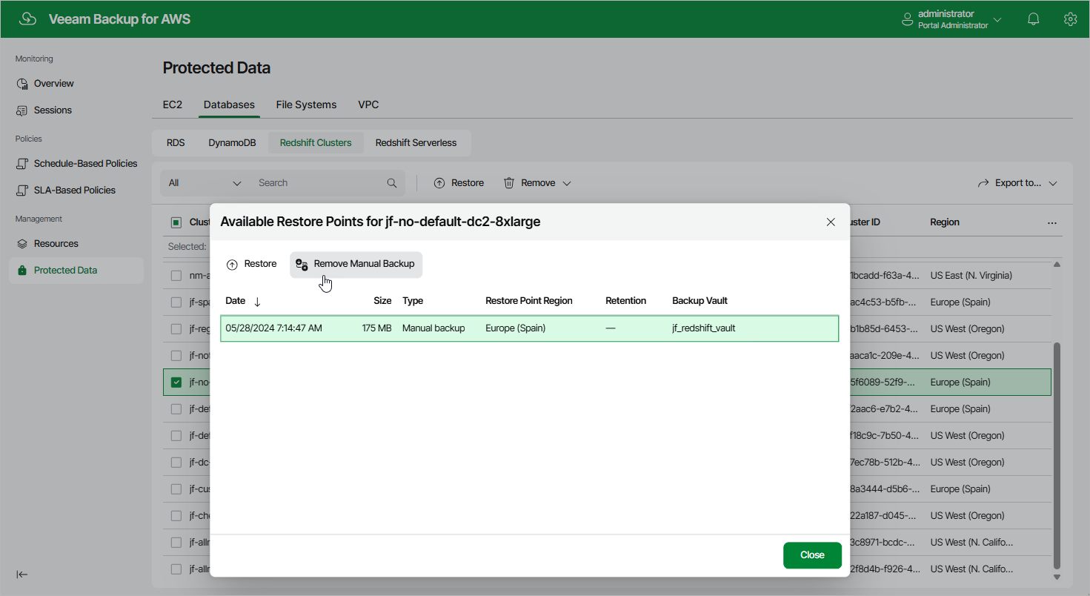Open the column settings ellipsis
Viewport: 1090px width, 596px height.
pos(1052,222)
